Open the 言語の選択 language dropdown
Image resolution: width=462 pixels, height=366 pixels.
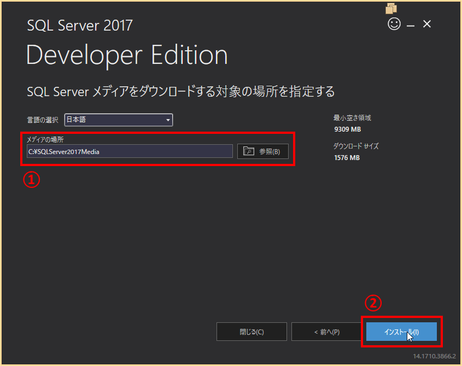(119, 120)
